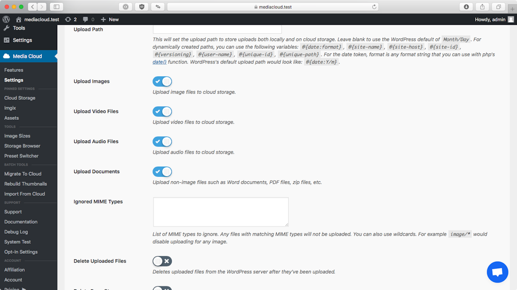Click the Safari share icon
Viewport: 517px width, 290px height.
pyautogui.click(x=482, y=7)
